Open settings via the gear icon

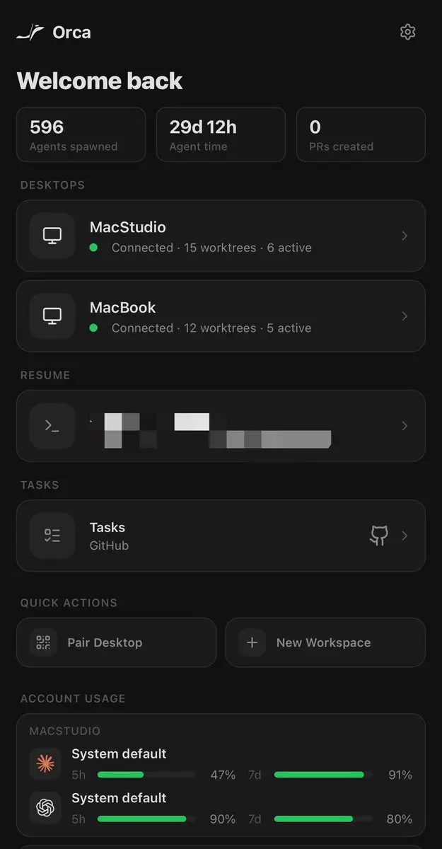[x=407, y=32]
